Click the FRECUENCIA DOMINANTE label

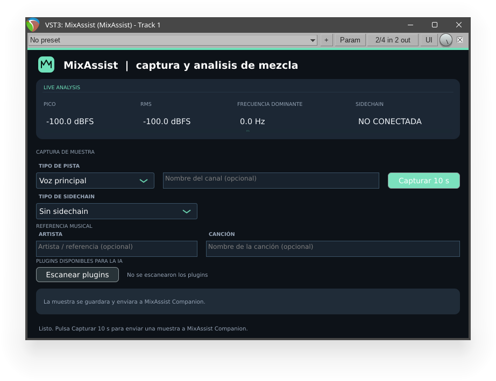(x=270, y=104)
